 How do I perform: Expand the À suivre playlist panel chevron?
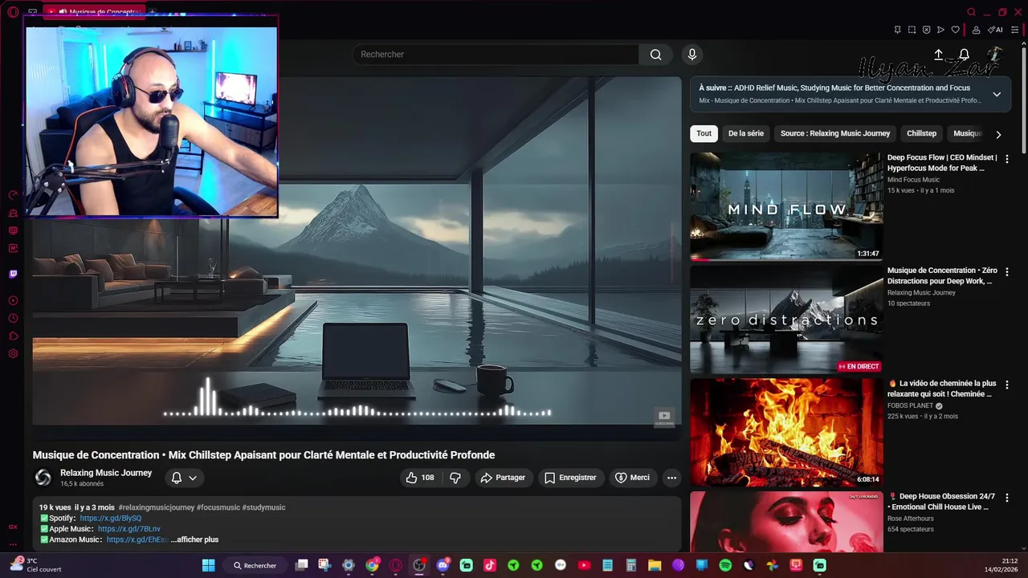tap(997, 94)
